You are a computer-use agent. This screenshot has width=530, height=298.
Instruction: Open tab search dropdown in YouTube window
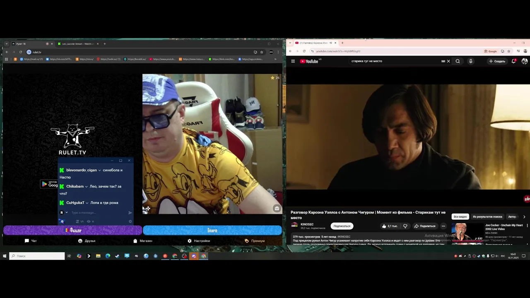[290, 43]
